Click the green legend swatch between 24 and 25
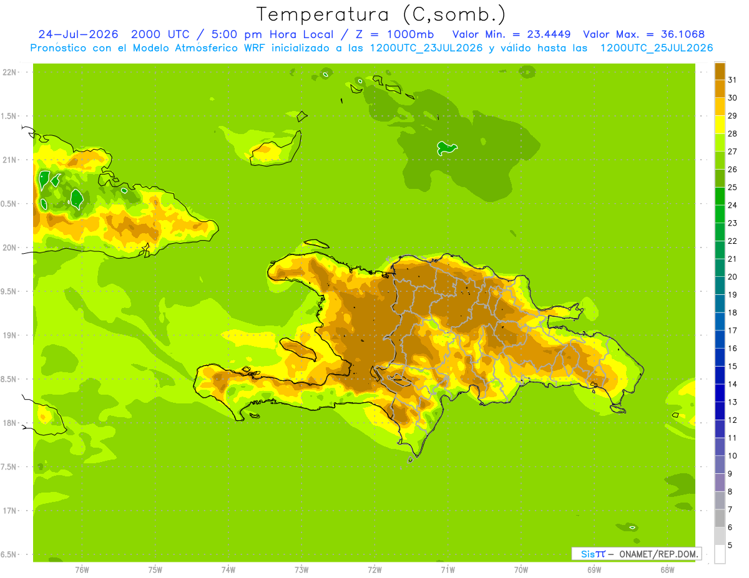The image size is (749, 578). pyautogui.click(x=720, y=196)
